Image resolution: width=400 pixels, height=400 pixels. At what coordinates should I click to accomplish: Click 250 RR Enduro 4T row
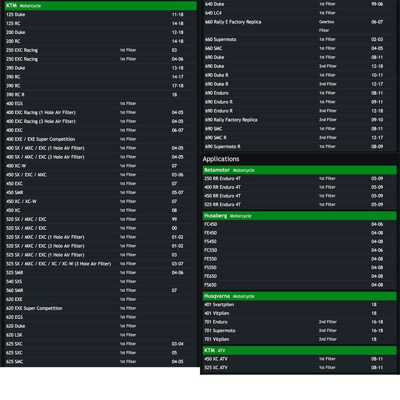click(x=300, y=178)
